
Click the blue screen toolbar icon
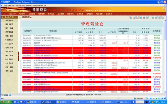(141, 17)
